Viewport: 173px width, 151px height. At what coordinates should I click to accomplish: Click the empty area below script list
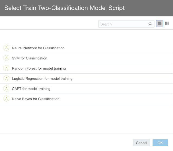[x=86, y=119]
